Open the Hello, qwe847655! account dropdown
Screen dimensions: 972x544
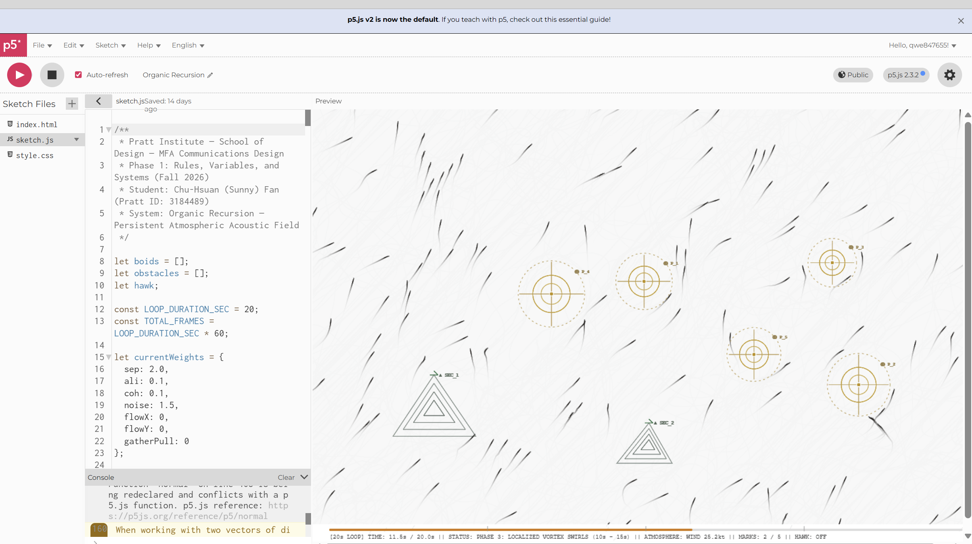click(x=922, y=45)
